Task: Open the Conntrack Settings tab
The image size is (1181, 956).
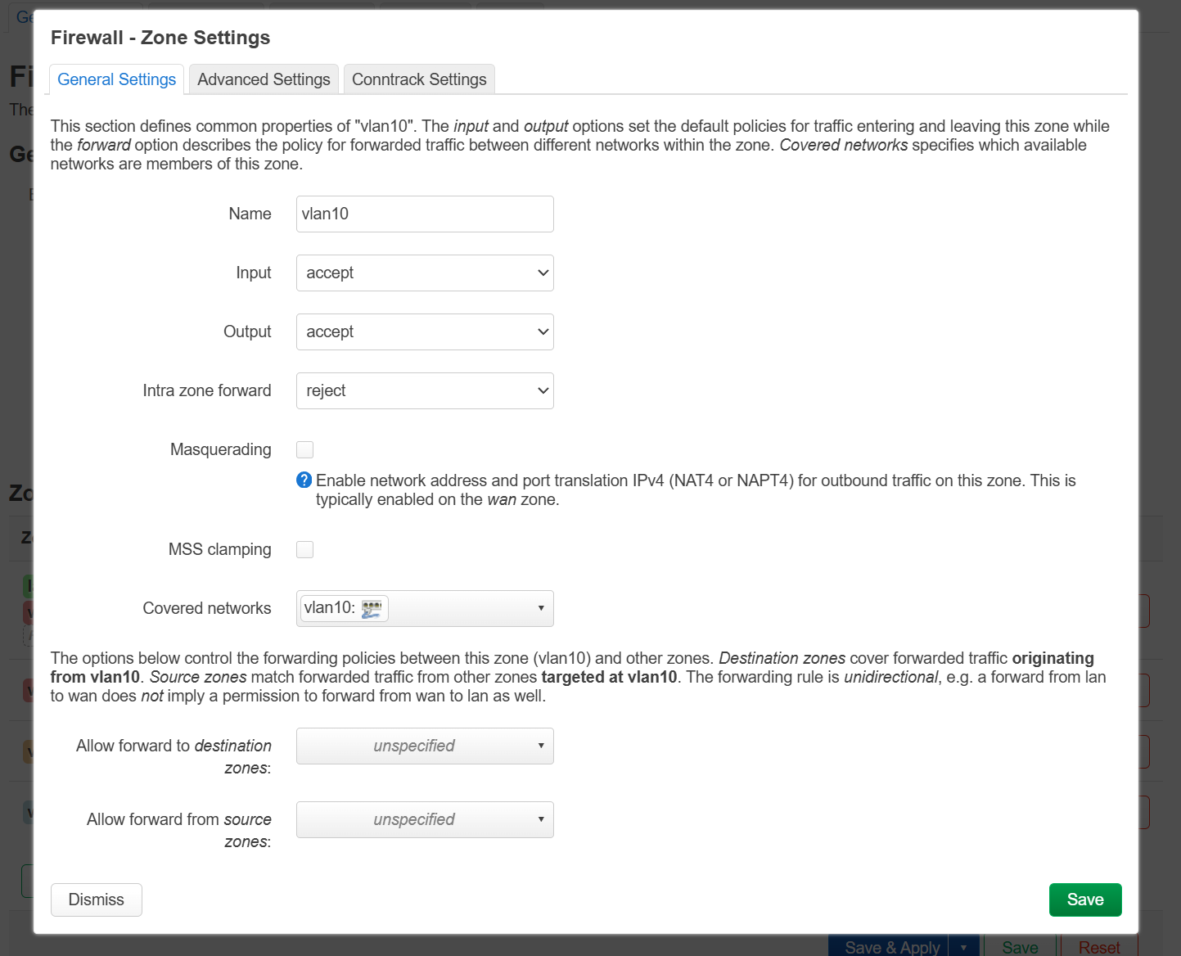Action: [419, 79]
